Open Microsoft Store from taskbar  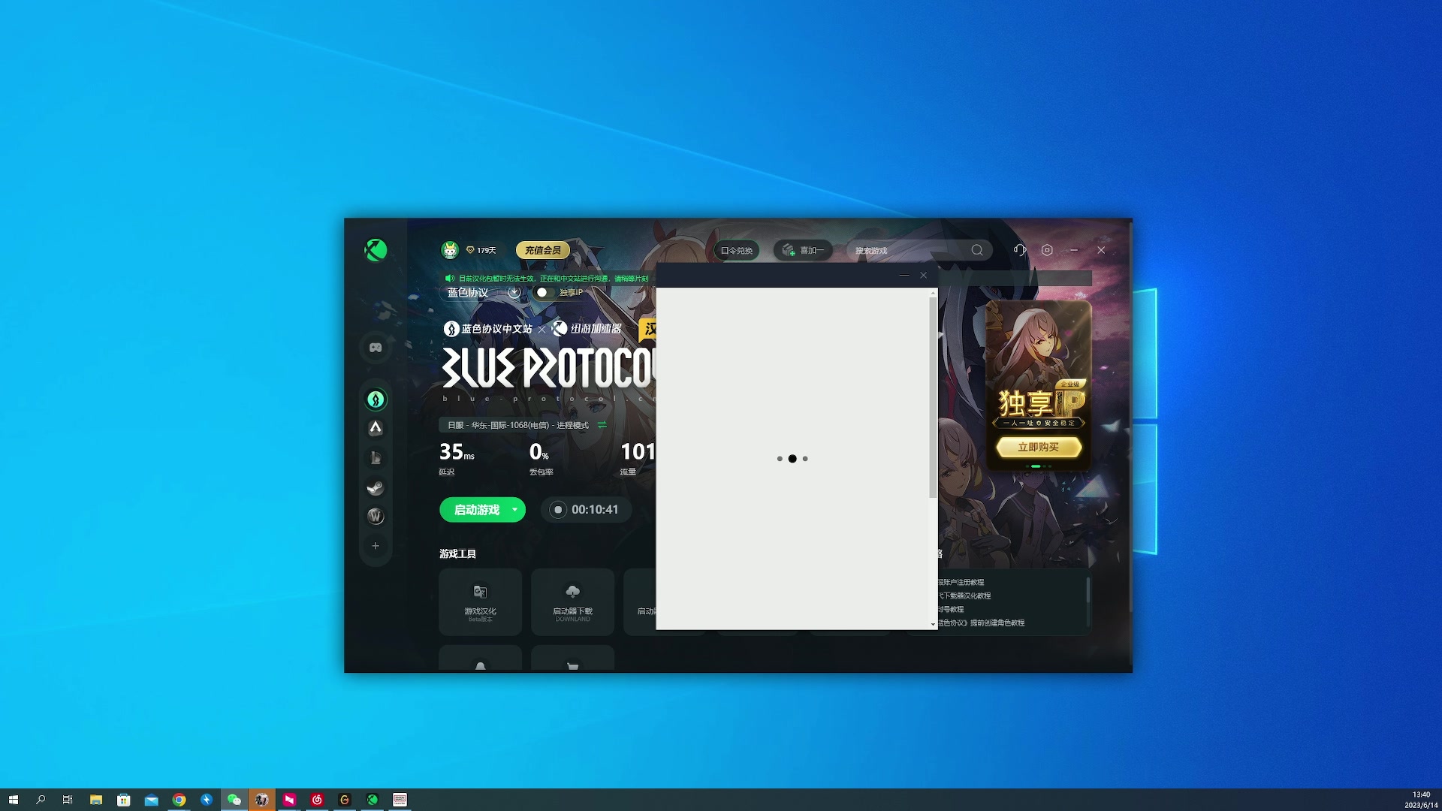[x=124, y=800]
